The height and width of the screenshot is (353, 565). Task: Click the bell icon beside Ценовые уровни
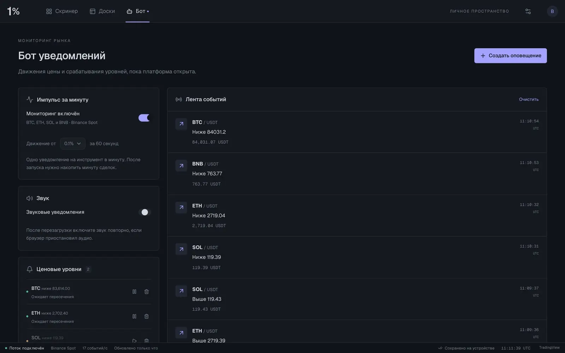tap(30, 269)
